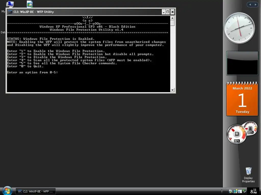Viewport: 261px width, 195px height.
Task: Click the "Windows XP Professional SP3 x86 - Black Edition" line
Action: point(87,26)
